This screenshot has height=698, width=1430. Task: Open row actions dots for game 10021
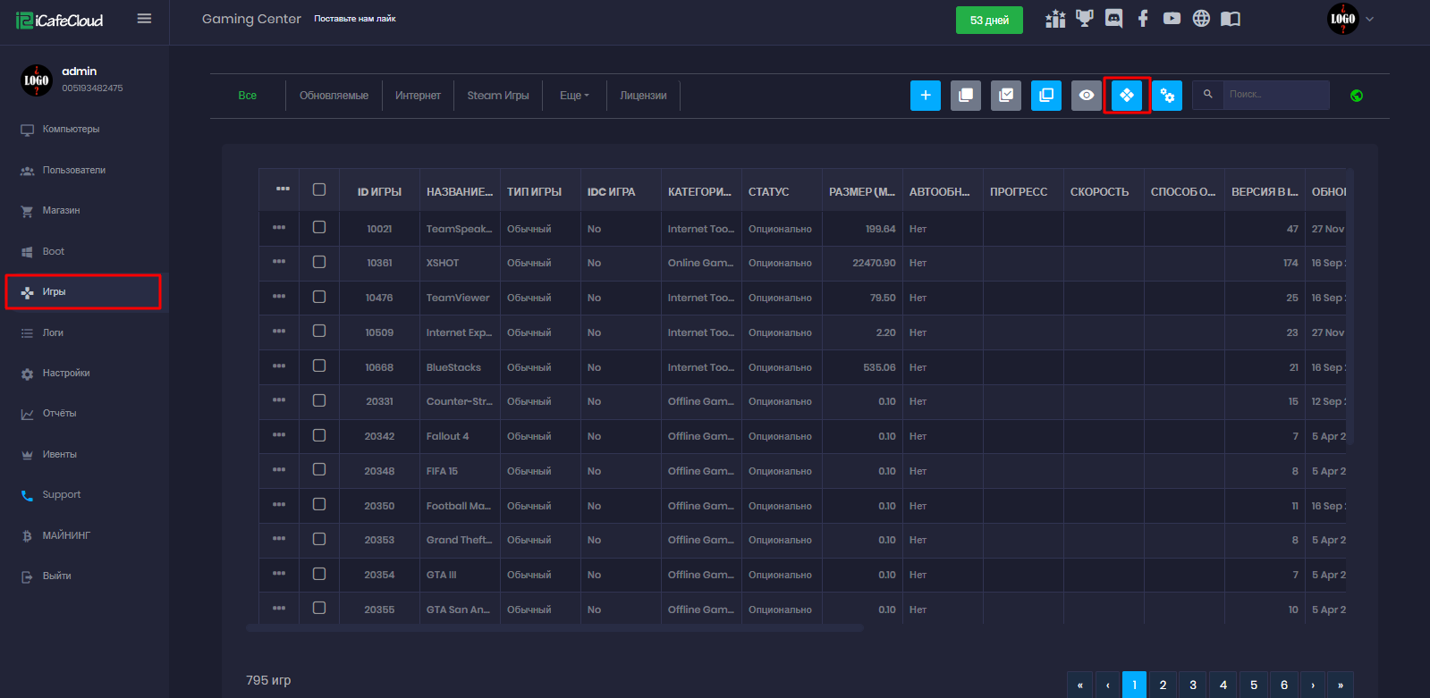[x=279, y=227]
